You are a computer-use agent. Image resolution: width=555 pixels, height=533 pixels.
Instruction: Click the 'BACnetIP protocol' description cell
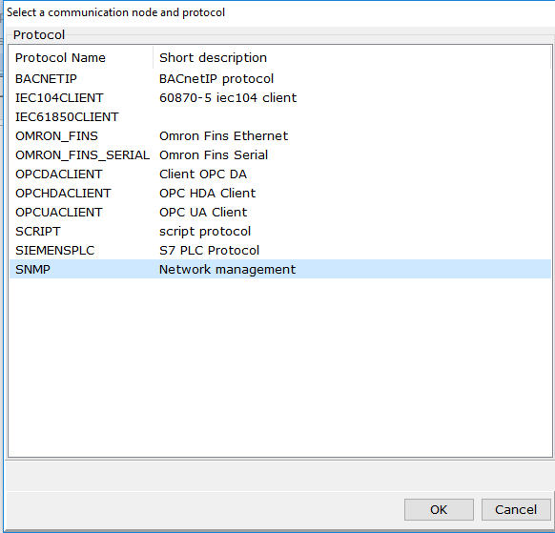point(216,78)
